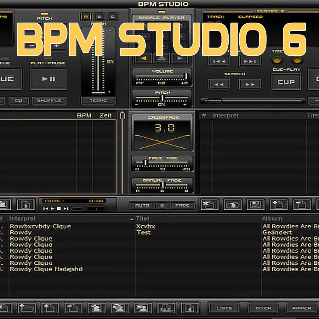Click the title Xcvbx

click(x=145, y=227)
